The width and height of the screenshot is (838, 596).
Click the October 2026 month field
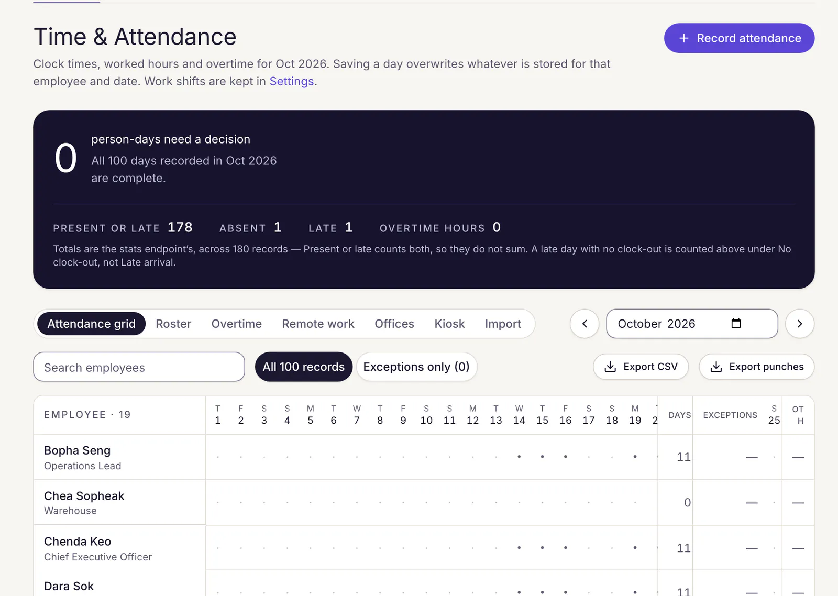coord(692,324)
